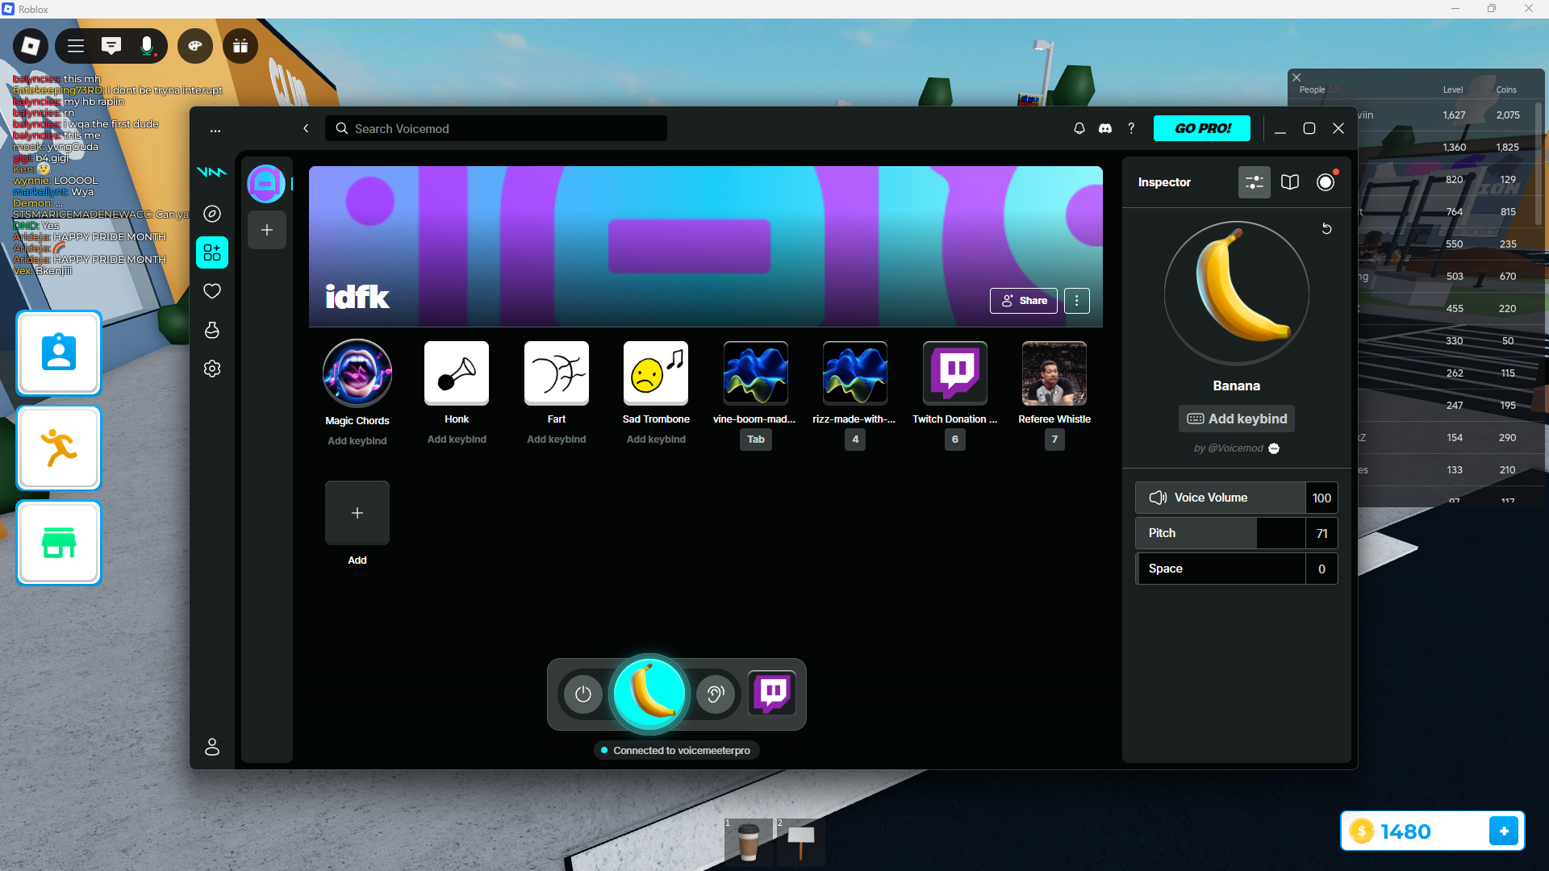Close the Roblox leaderboard panel
1549x871 pixels.
[1296, 77]
